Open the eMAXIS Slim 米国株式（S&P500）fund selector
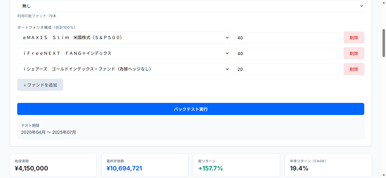Screen dimensions: 386x178 pyautogui.click(x=123, y=38)
